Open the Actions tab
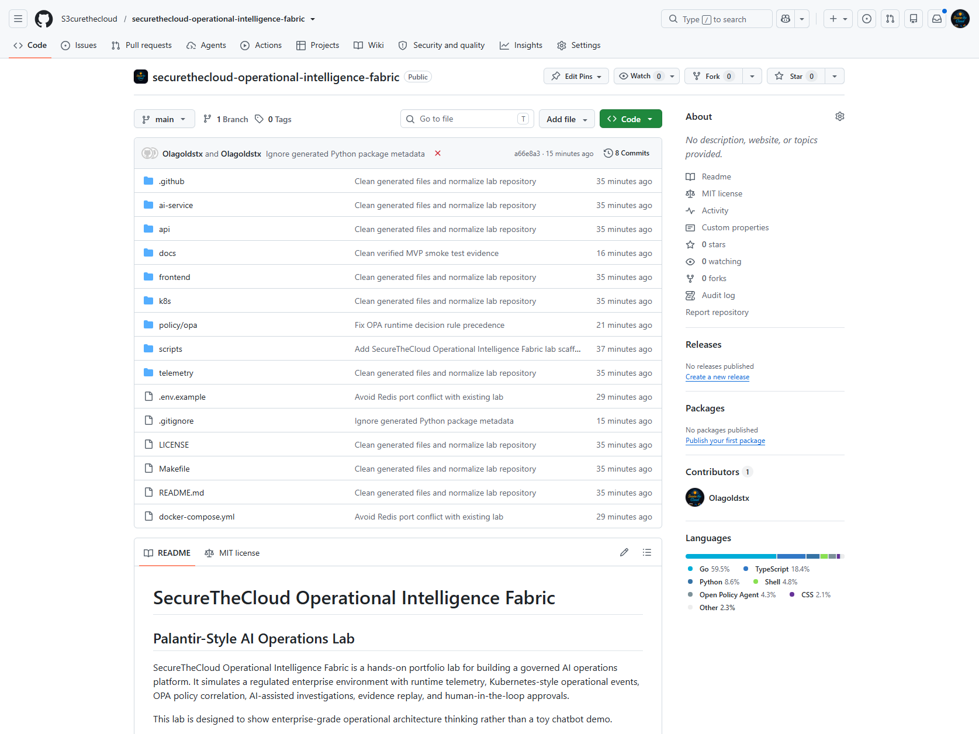 (261, 45)
